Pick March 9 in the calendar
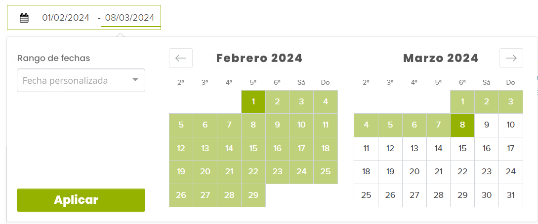 click(x=487, y=125)
